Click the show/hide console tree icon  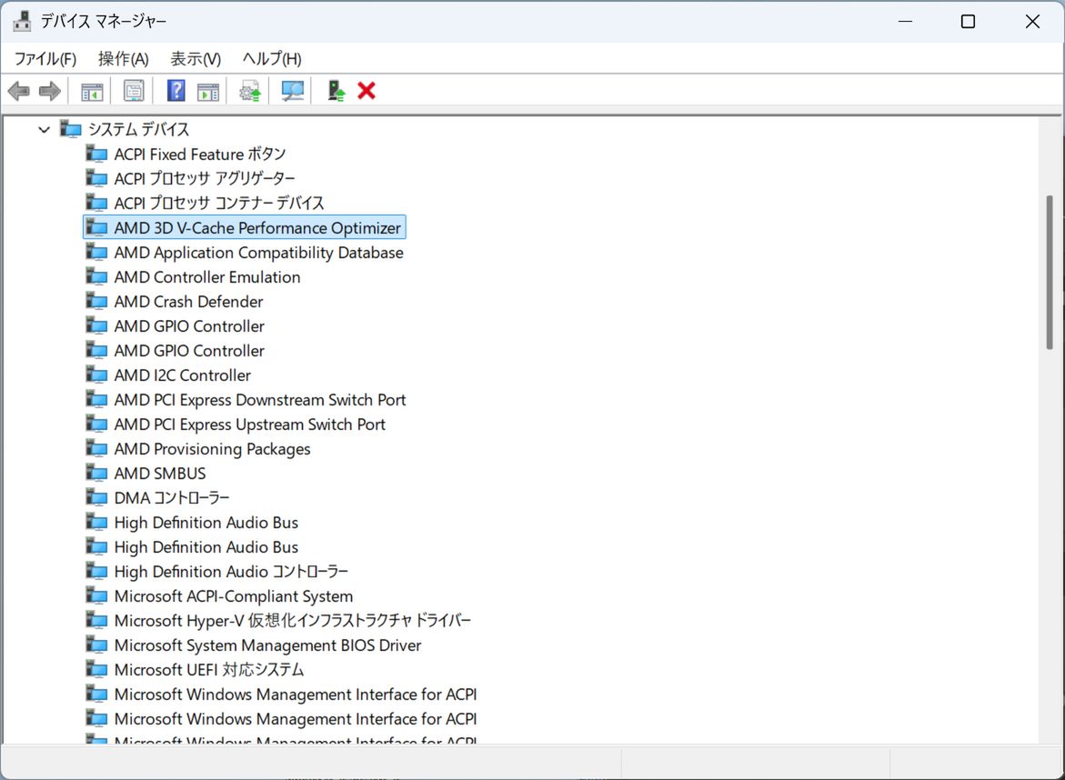92,91
